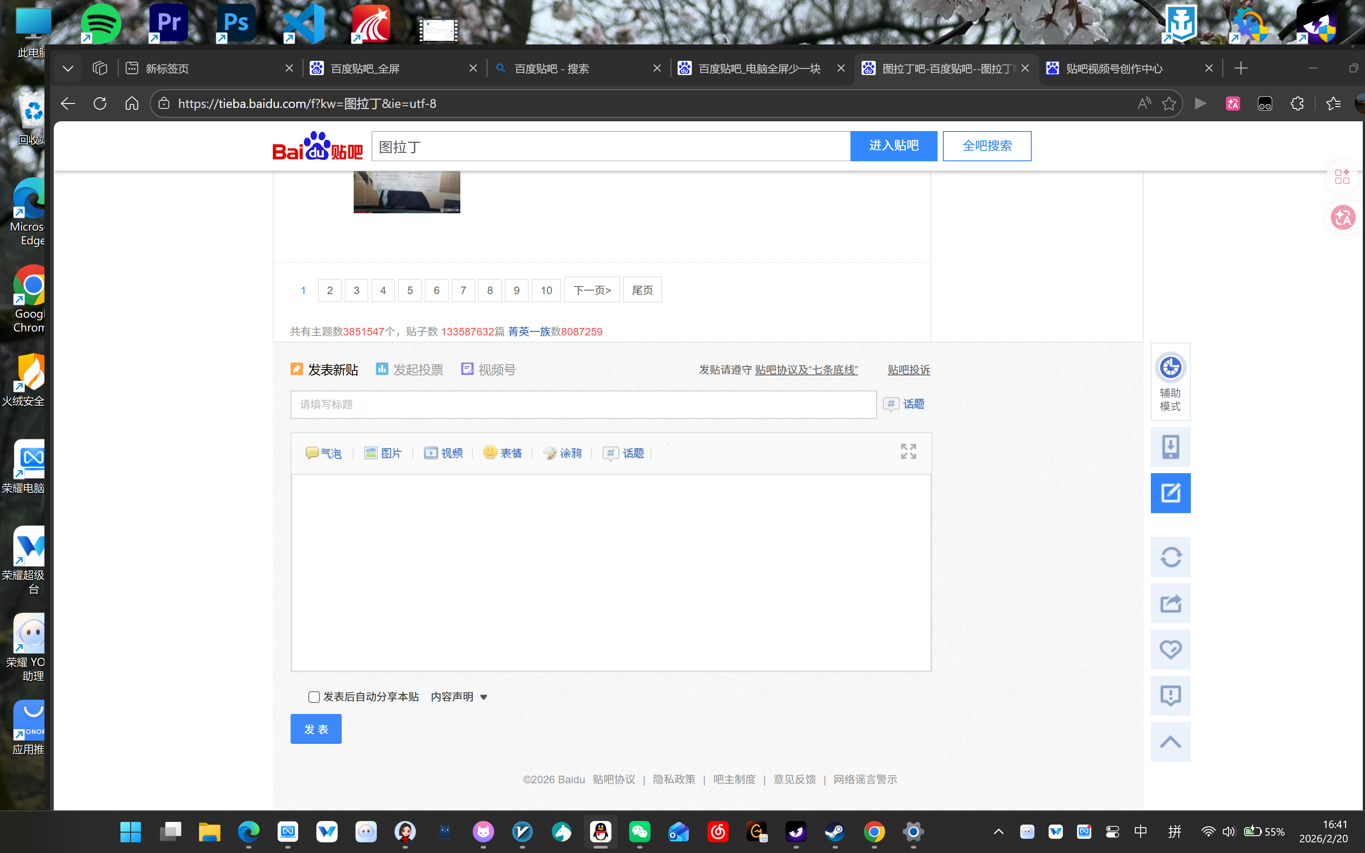Open footer 隐私政策 link

click(x=674, y=780)
